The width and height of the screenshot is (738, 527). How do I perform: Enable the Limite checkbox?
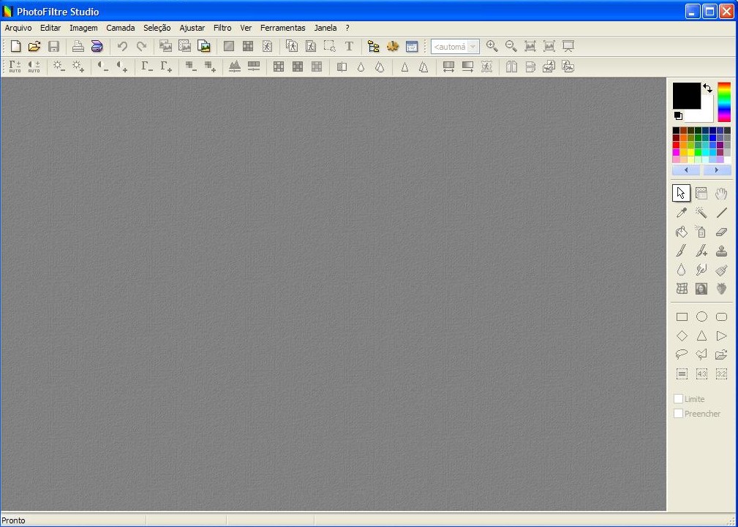click(678, 399)
